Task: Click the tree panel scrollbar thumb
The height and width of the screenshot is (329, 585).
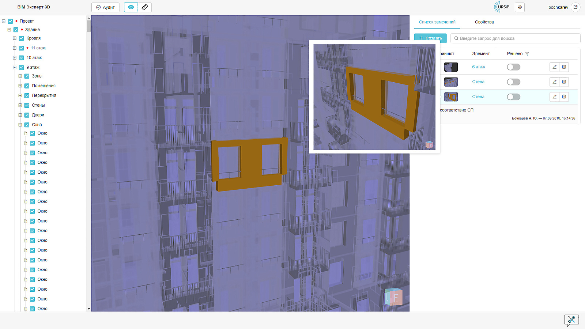Action: pos(88,26)
